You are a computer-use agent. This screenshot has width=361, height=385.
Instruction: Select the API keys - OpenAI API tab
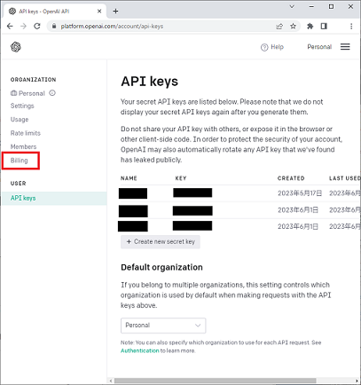pyautogui.click(x=55, y=12)
